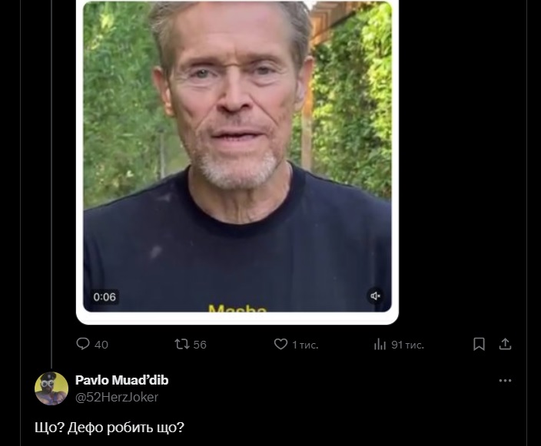Click the reply speech bubble icon
The image size is (541, 446).
pyautogui.click(x=83, y=344)
